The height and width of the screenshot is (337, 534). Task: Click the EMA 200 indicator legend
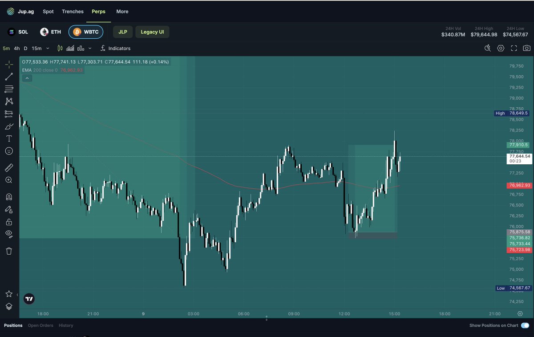coord(53,70)
